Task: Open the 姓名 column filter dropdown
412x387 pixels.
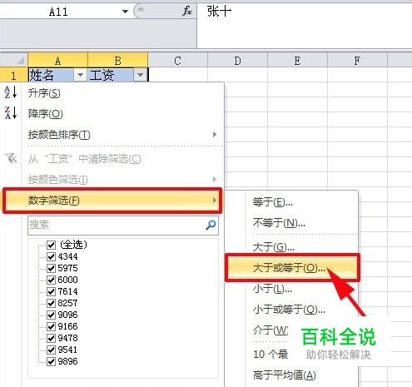Action: click(x=80, y=75)
